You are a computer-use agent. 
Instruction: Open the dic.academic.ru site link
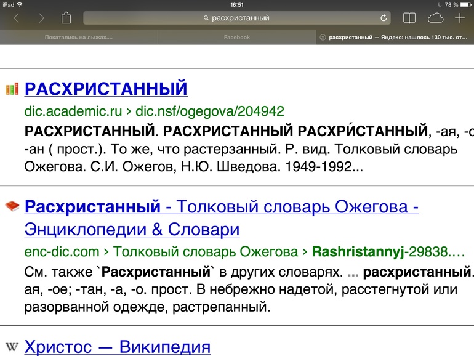tap(73, 111)
